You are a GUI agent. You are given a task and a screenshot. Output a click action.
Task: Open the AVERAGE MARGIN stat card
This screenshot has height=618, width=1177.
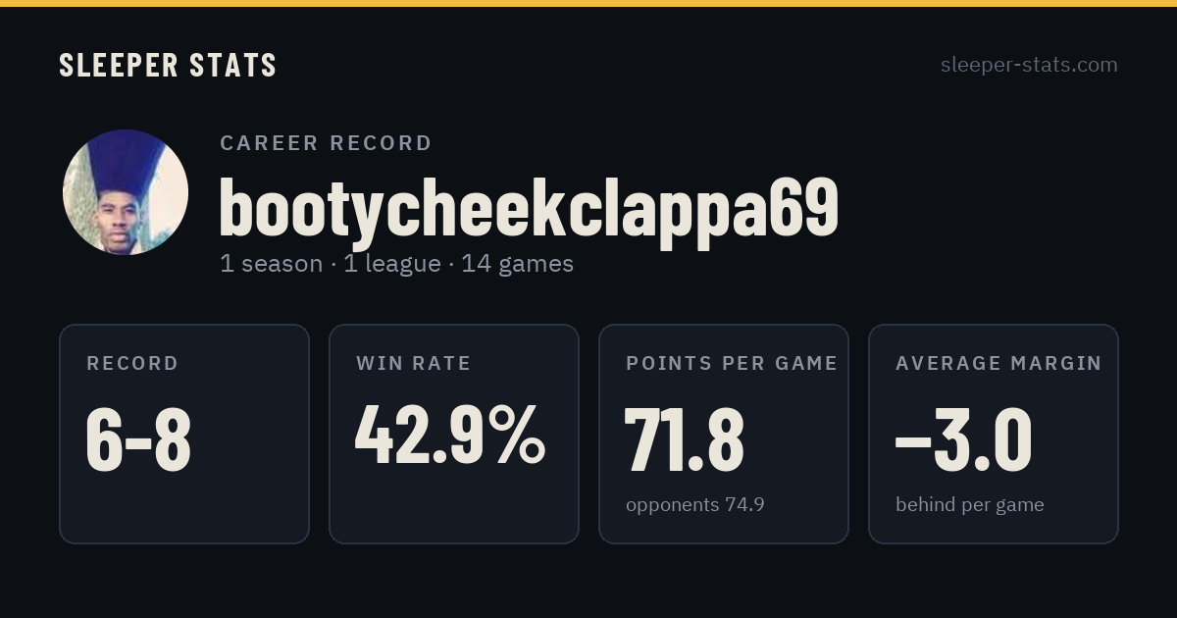click(994, 434)
